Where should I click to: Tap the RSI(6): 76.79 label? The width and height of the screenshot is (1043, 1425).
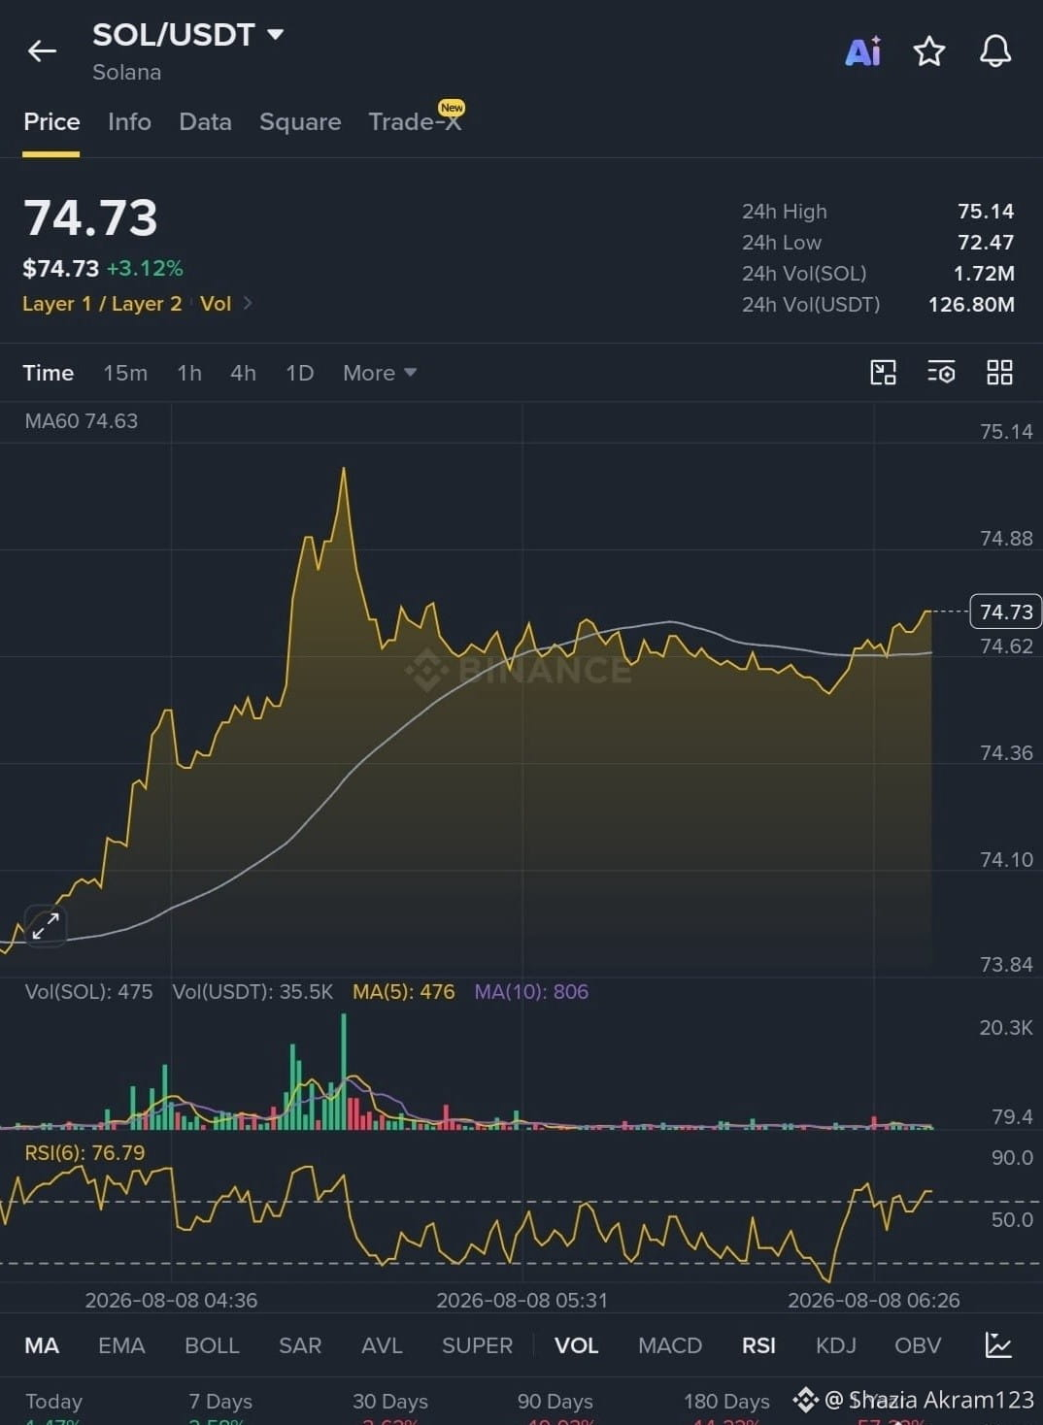(84, 1153)
